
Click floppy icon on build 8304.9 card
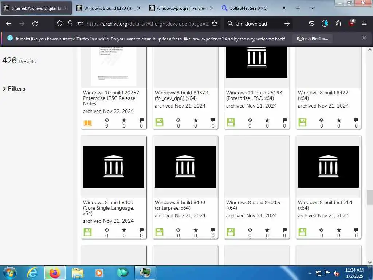(x=231, y=232)
